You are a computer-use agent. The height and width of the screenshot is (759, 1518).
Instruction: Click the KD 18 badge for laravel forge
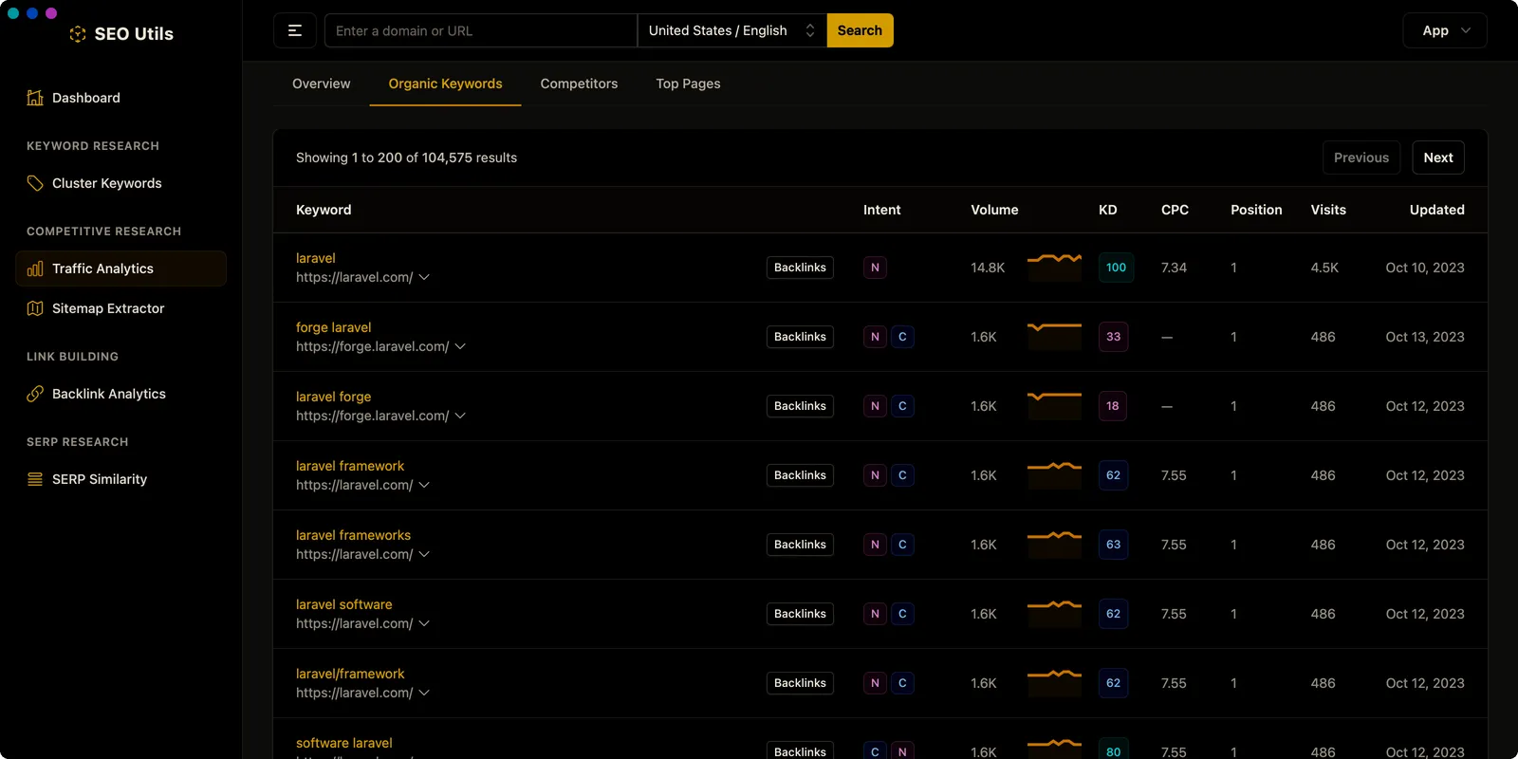(1113, 406)
